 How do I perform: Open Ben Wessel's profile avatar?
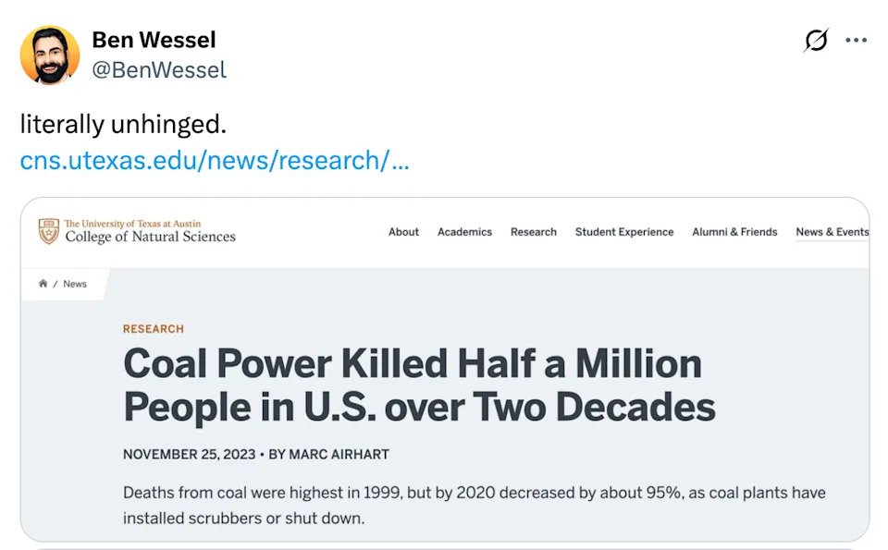click(50, 55)
